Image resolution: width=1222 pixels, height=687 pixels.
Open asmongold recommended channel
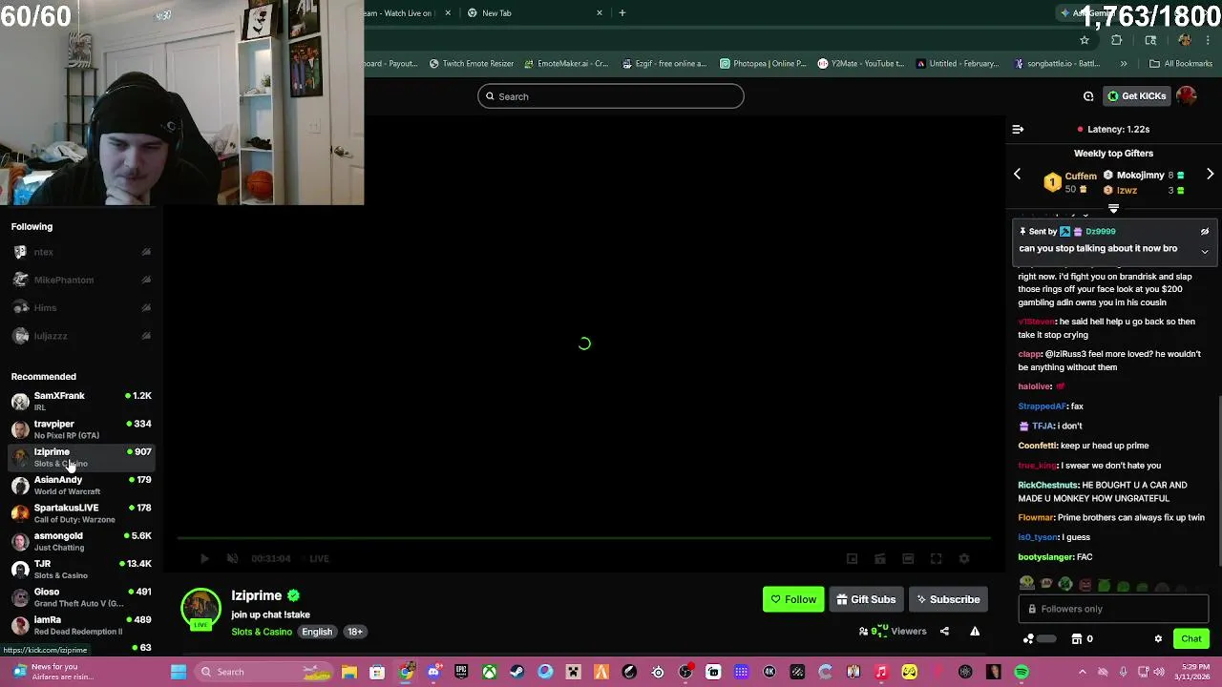click(x=81, y=541)
